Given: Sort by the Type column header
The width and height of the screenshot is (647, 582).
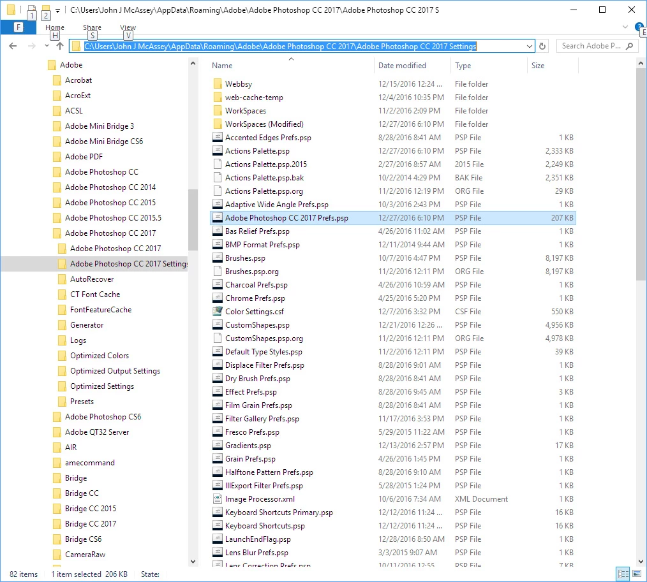Looking at the screenshot, I should [463, 66].
